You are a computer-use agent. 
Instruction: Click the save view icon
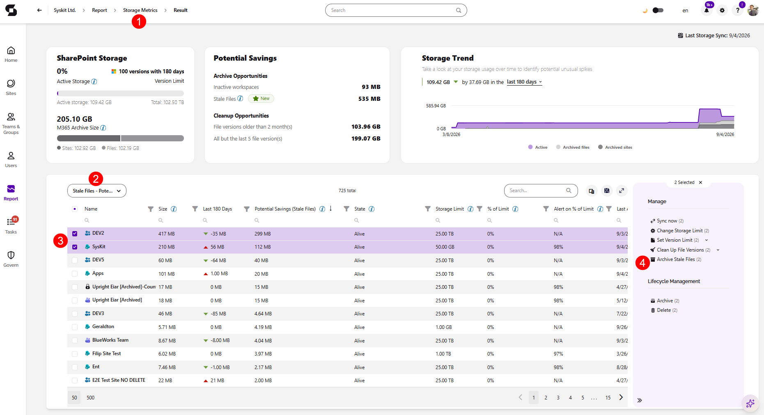(607, 191)
